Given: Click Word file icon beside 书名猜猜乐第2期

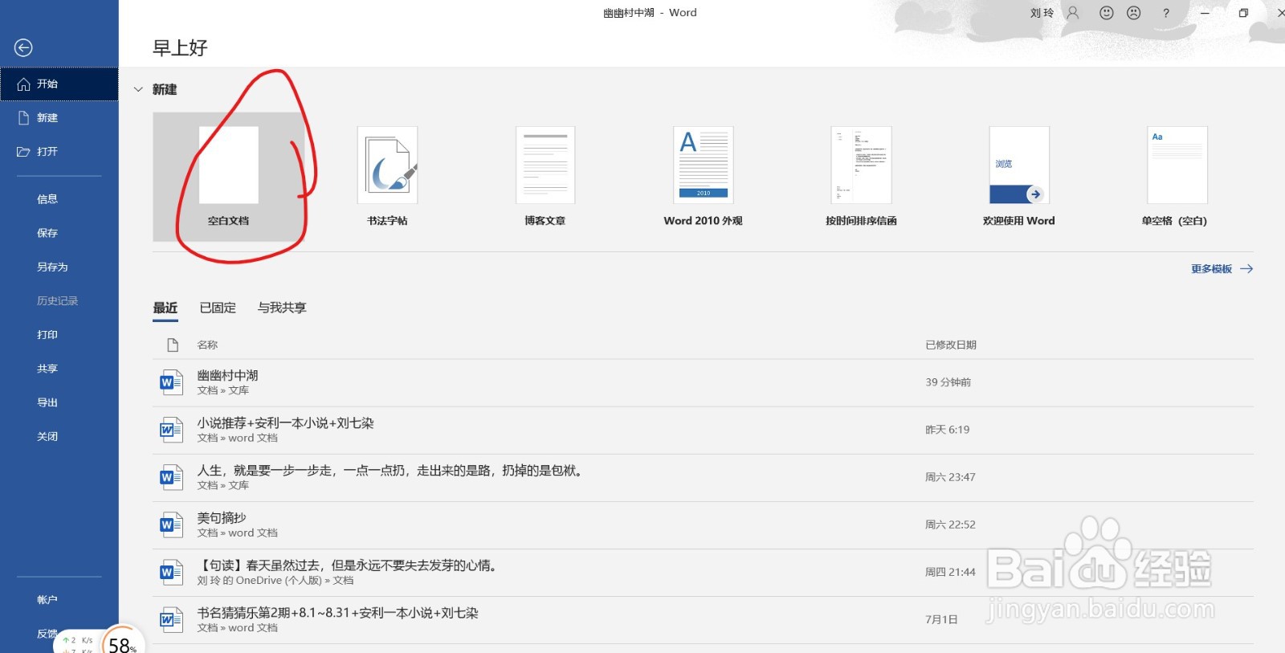Looking at the screenshot, I should click(170, 619).
